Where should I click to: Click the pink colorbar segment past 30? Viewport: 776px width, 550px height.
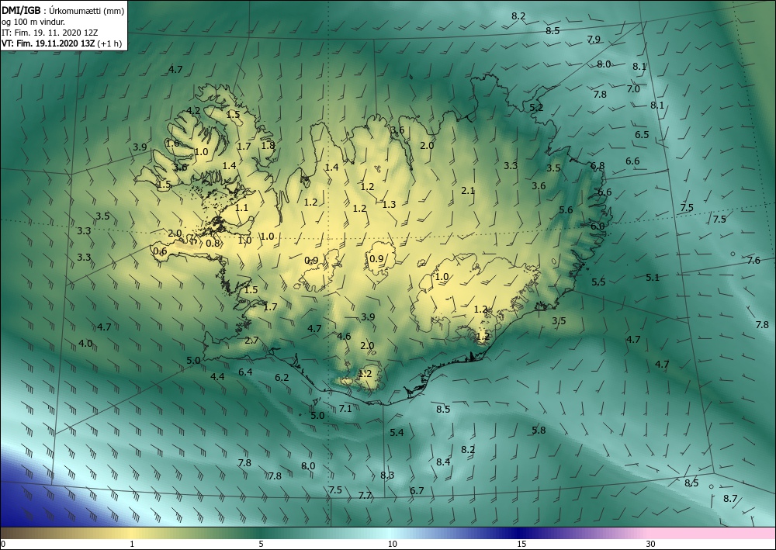coord(712,533)
